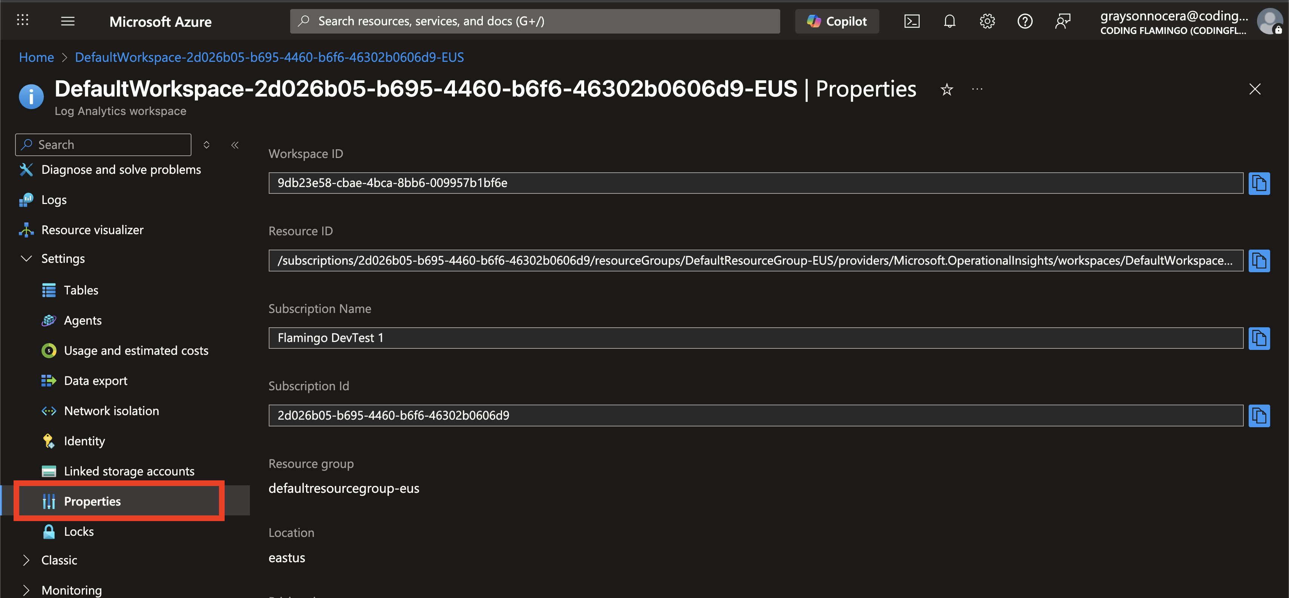Open Diagnose and solve problems
Screen dimensions: 1289x598
pyautogui.click(x=121, y=170)
